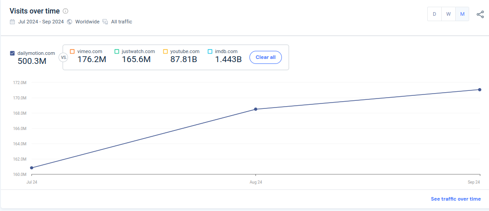Click the share icon
This screenshot has width=489, height=211.
[480, 14]
